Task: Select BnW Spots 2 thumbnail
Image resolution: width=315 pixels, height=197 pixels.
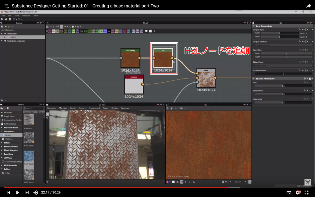Action: [x=29, y=156]
